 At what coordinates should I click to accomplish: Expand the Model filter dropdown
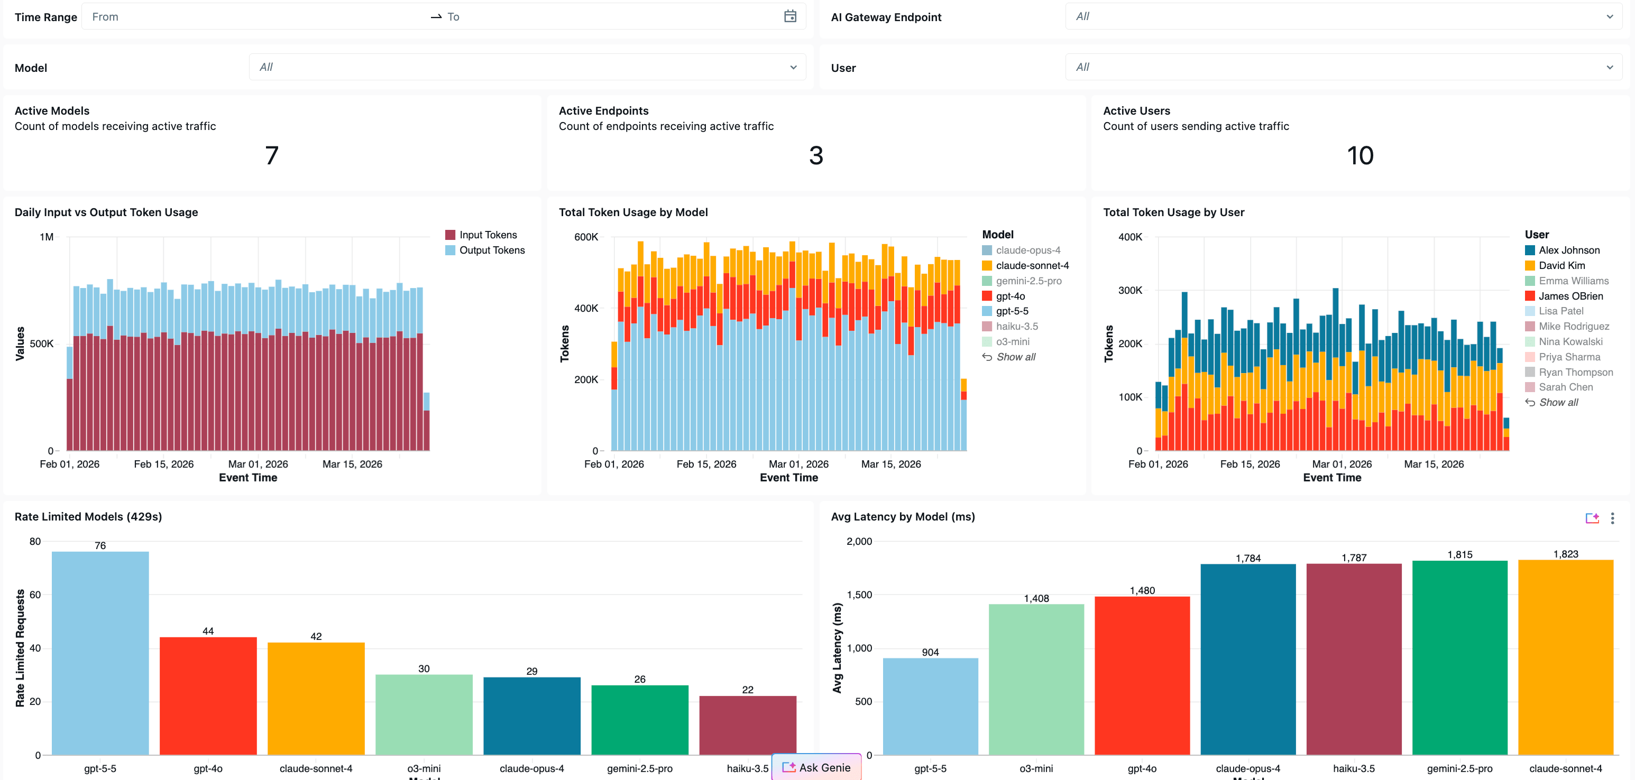pos(793,67)
